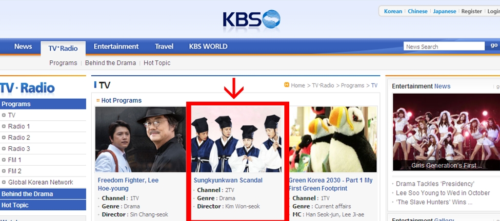Open Hot Topic submenu link
Viewport: 500px width, 221px height.
pos(157,63)
